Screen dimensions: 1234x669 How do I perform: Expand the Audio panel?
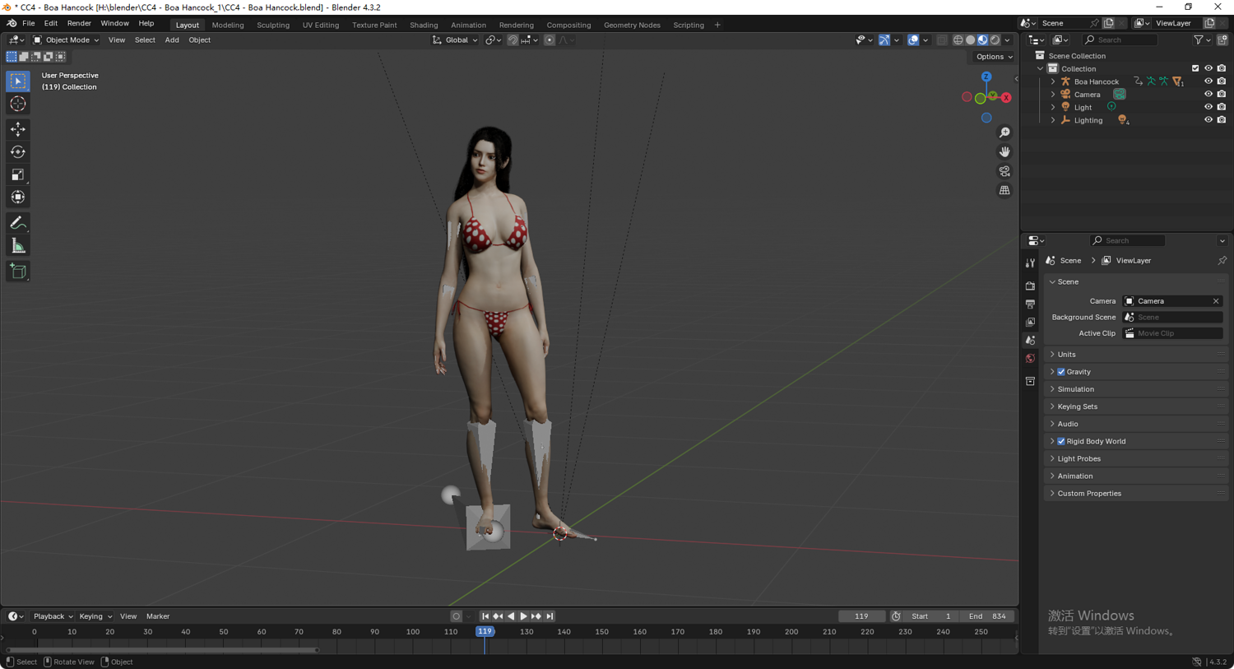pyautogui.click(x=1135, y=424)
